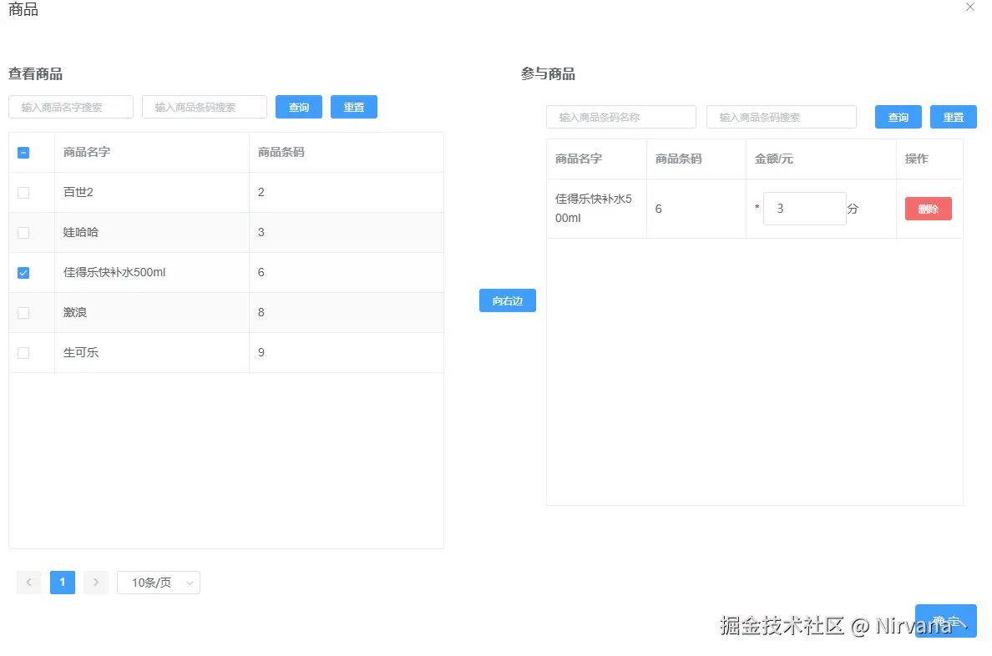The image size is (992, 656).
Task: Check the 生可乐 row checkbox
Action: tap(23, 353)
